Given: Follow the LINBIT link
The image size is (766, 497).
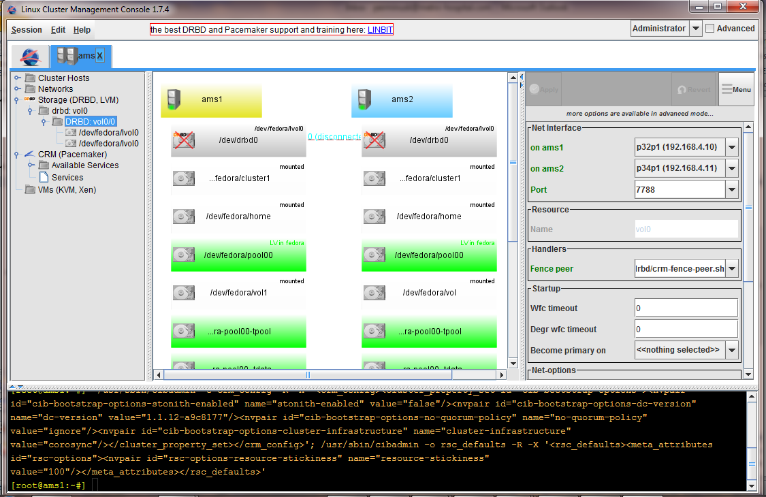Looking at the screenshot, I should coord(380,30).
